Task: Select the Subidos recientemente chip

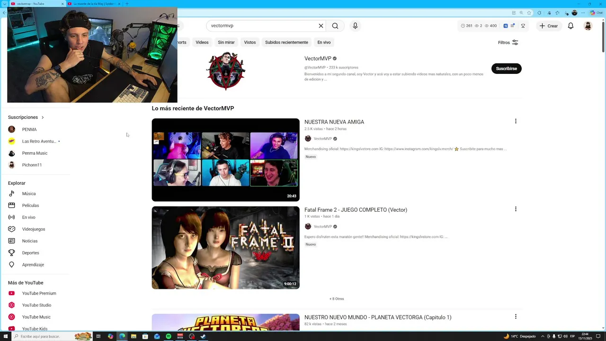Action: click(286, 42)
